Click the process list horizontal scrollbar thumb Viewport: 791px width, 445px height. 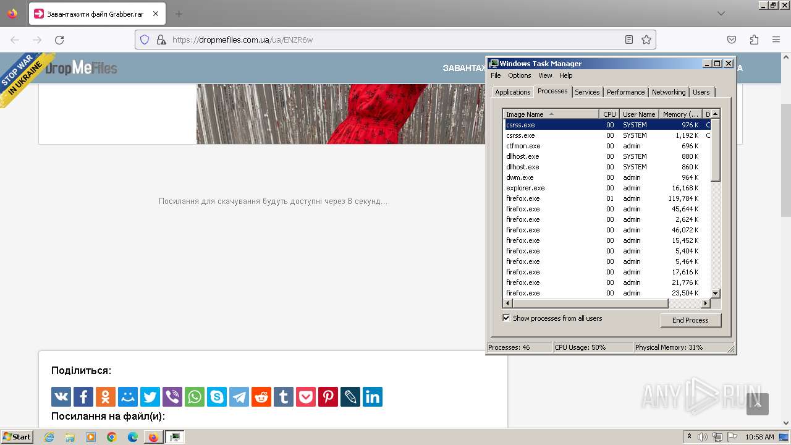(x=591, y=303)
